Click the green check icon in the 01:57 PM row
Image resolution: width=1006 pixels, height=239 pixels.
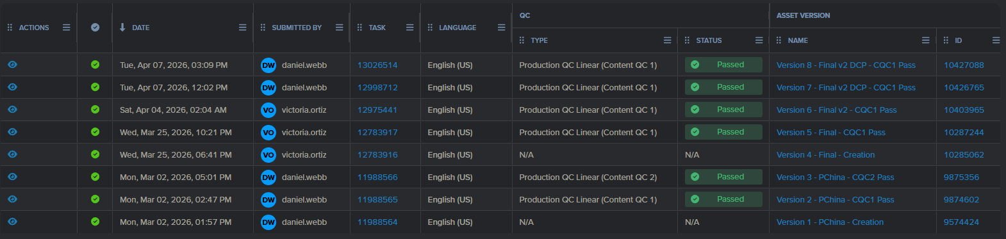[x=95, y=222]
